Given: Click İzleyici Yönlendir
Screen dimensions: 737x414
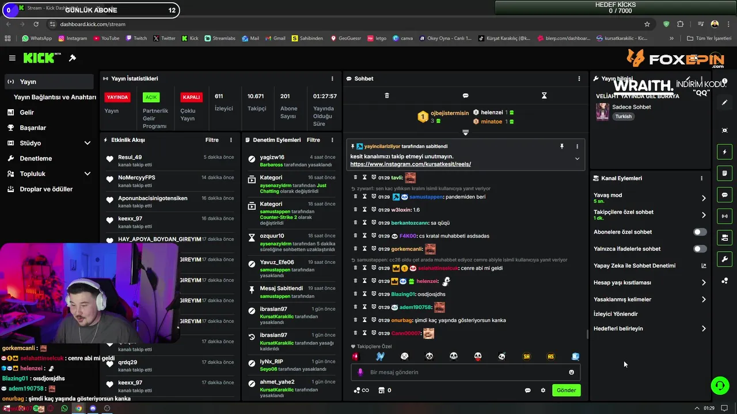Looking at the screenshot, I should click(616, 314).
